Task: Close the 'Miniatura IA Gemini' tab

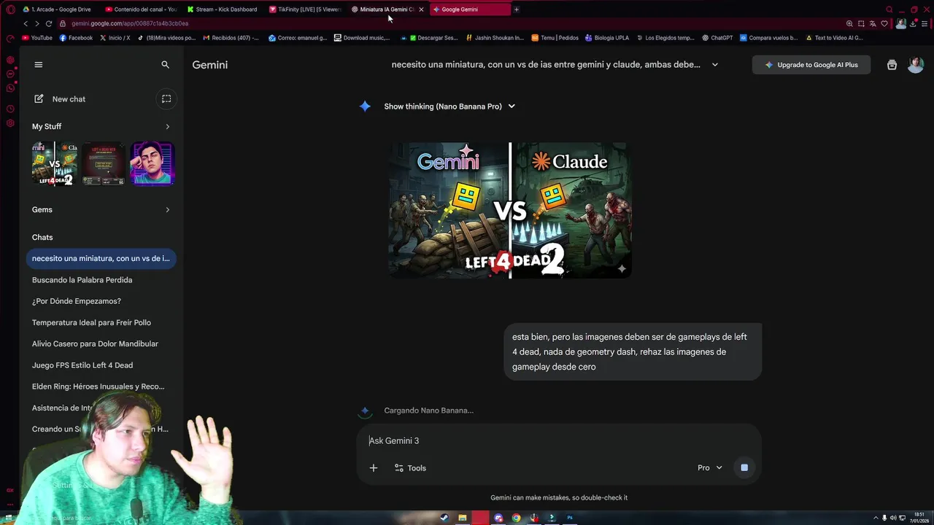Action: (421, 9)
